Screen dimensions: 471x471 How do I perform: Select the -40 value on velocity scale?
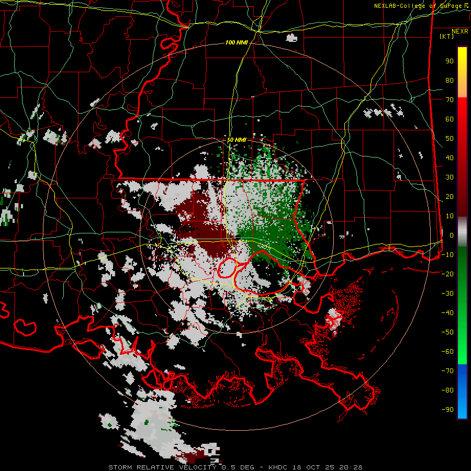pyautogui.click(x=447, y=313)
